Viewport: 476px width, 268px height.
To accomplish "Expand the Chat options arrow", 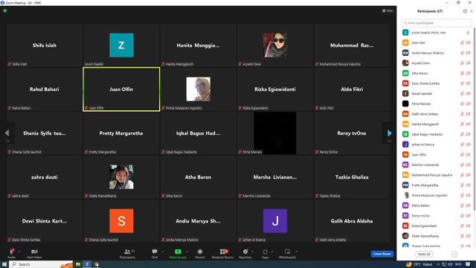I will click(163, 252).
